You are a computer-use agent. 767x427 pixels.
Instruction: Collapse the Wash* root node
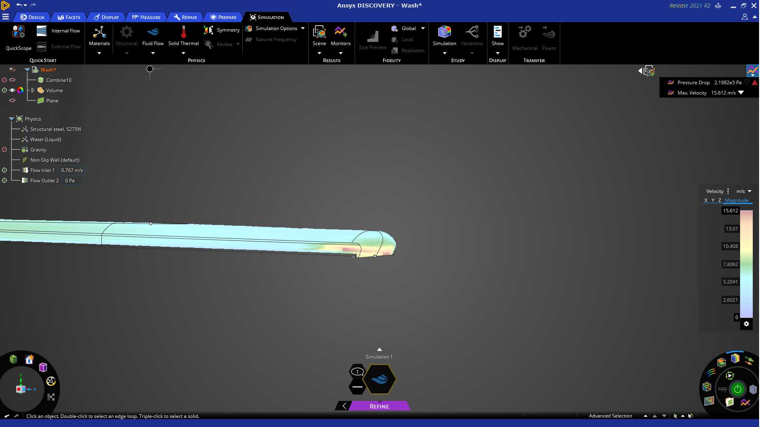(27, 70)
